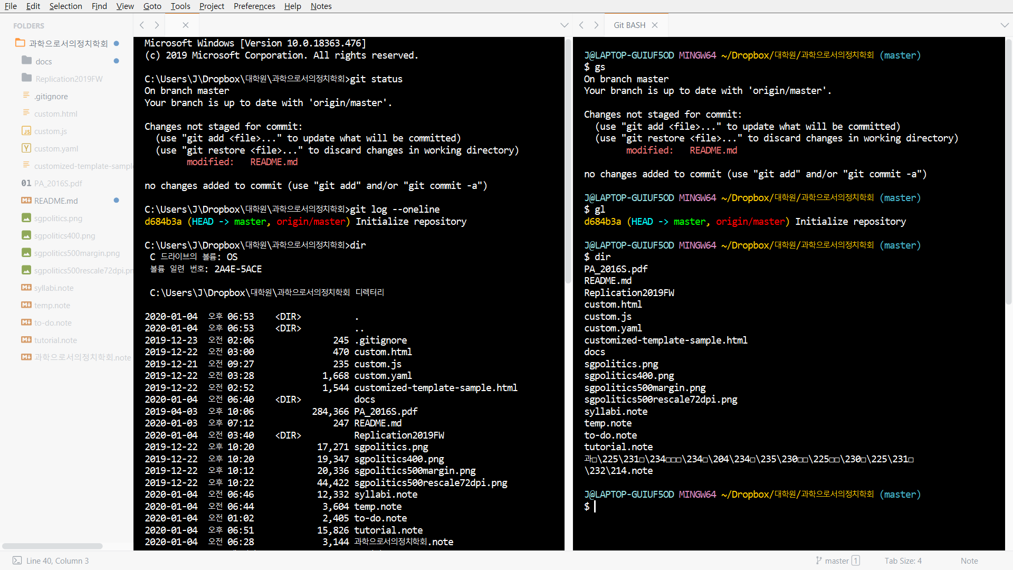Click the Git BASH pane vertical scrollbar

pos(1008,172)
